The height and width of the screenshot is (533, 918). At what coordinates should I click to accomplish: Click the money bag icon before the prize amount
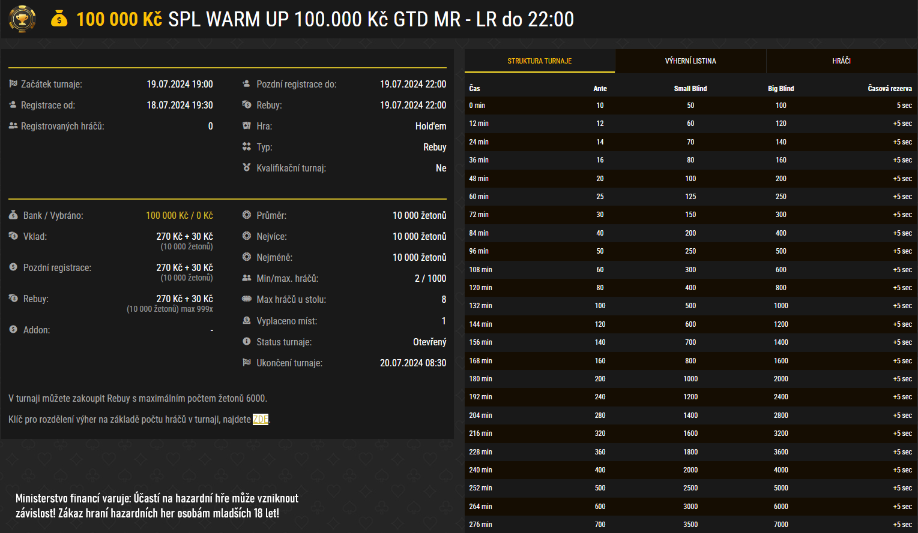point(59,19)
